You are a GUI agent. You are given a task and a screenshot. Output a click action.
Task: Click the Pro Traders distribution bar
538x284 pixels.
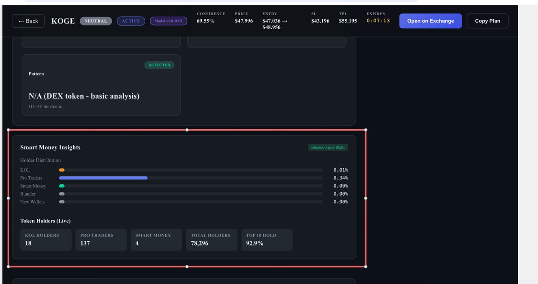click(191, 178)
